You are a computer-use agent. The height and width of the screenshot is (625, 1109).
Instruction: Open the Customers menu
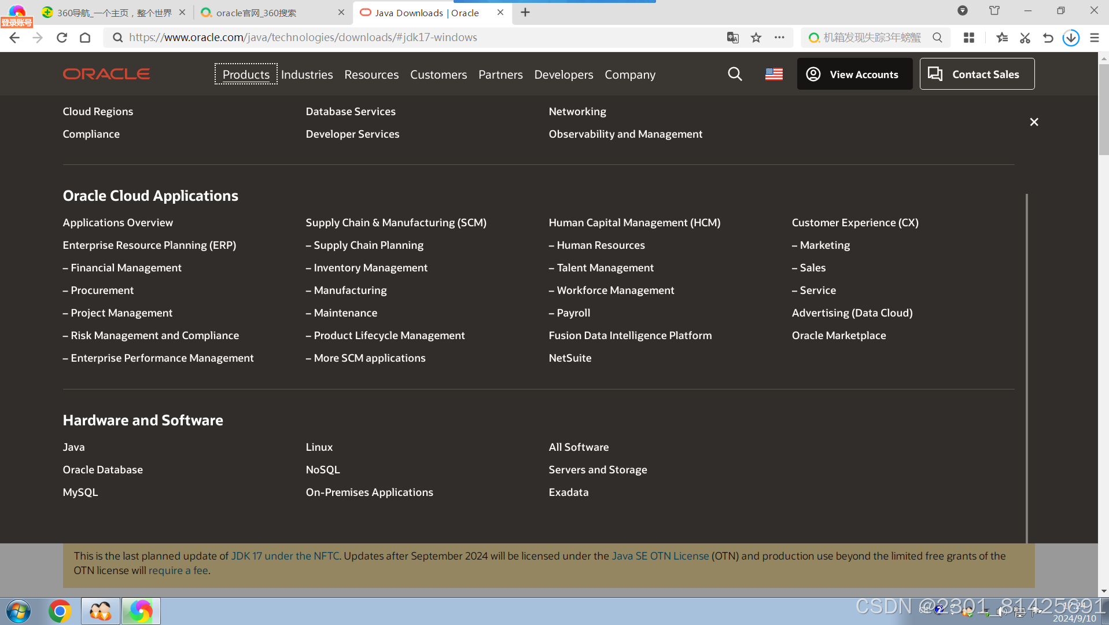(x=439, y=75)
